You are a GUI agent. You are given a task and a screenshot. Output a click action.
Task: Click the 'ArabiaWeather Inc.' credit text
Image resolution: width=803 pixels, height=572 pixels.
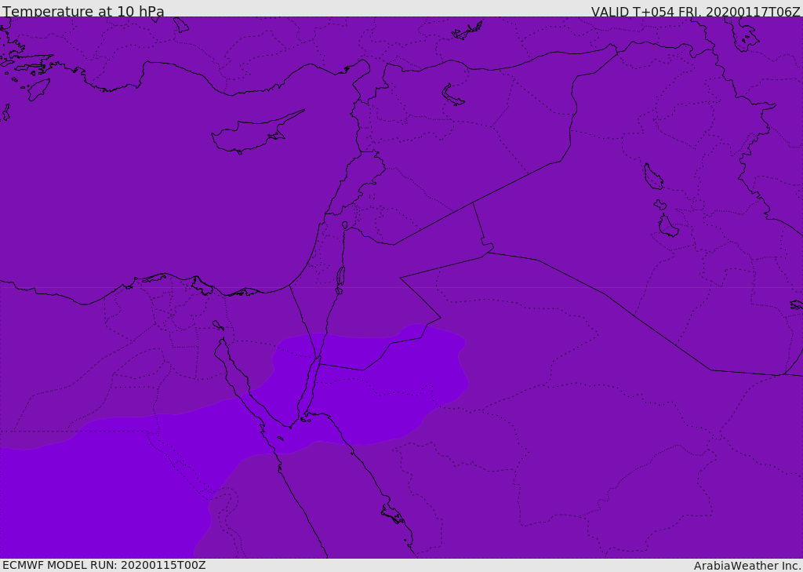click(747, 566)
